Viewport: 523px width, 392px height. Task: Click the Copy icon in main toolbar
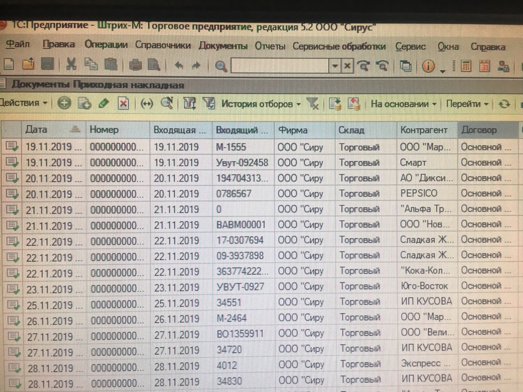pyautogui.click(x=91, y=64)
